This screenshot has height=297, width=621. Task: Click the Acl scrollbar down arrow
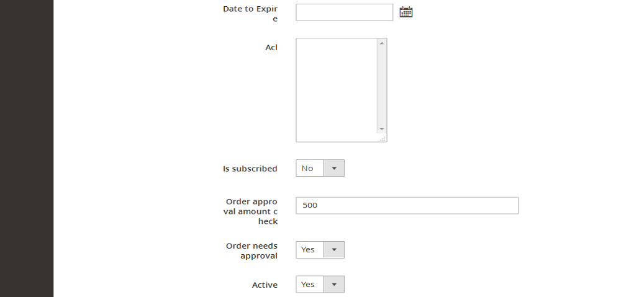[382, 129]
